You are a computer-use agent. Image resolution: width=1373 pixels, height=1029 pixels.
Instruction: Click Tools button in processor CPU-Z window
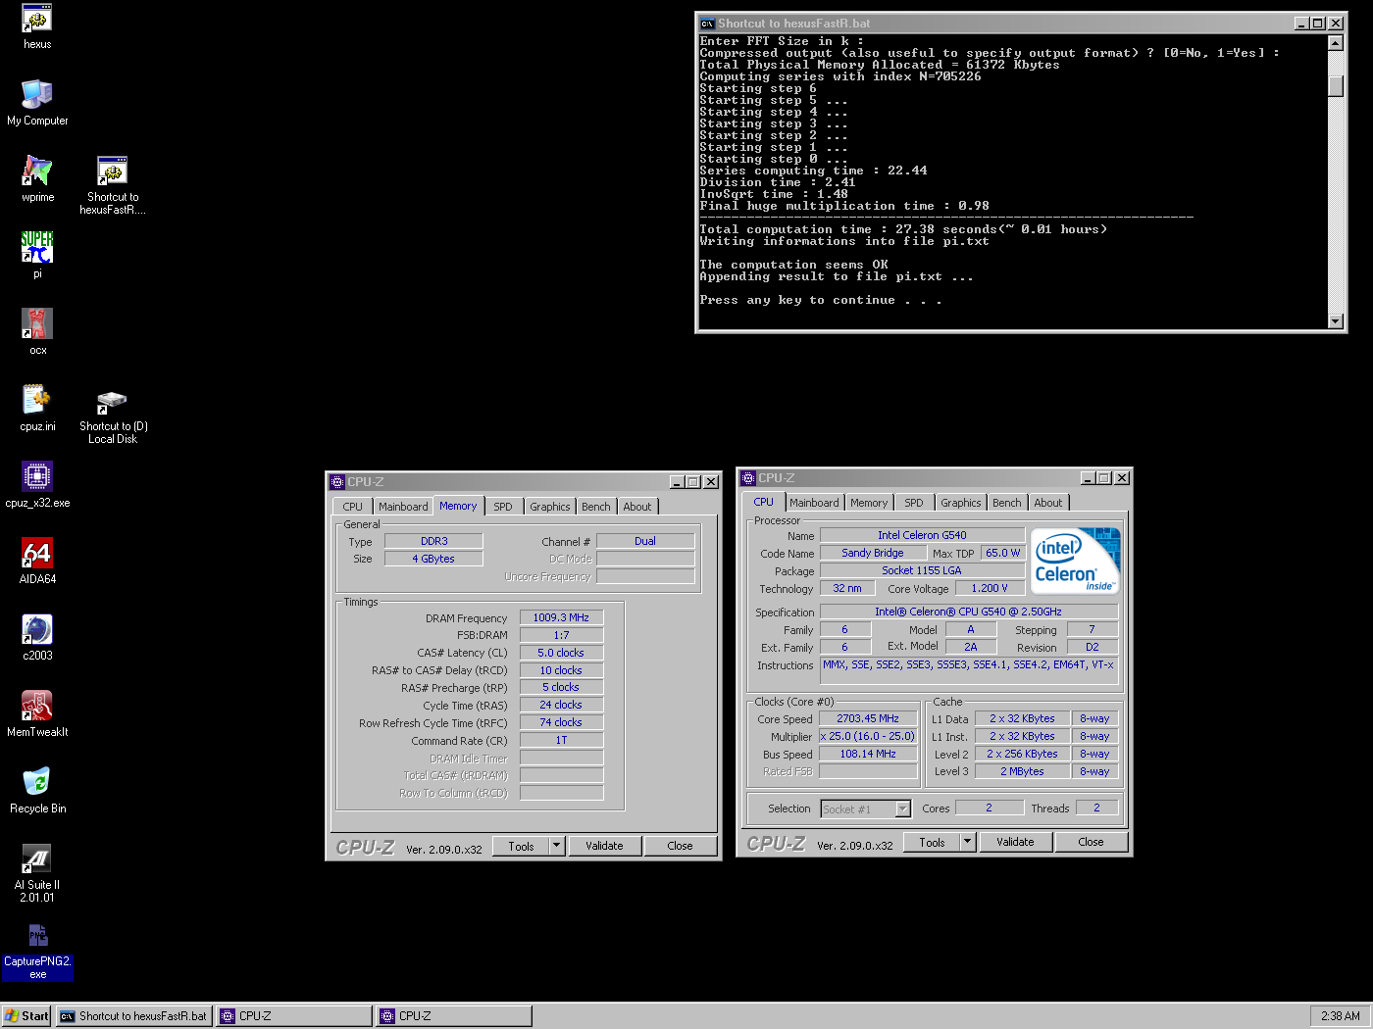(932, 842)
